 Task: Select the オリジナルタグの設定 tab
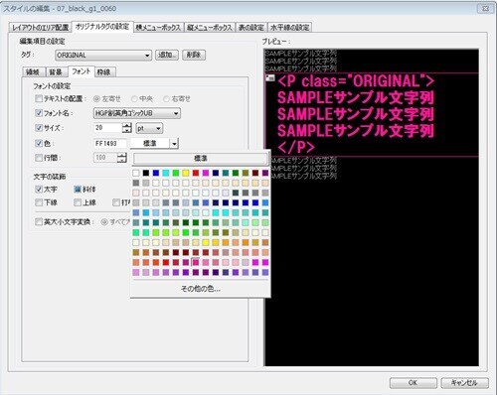pyautogui.click(x=102, y=27)
